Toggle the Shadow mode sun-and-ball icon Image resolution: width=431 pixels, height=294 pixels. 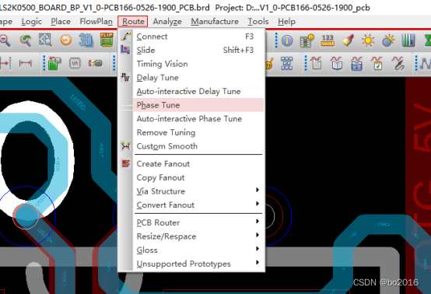click(x=388, y=40)
